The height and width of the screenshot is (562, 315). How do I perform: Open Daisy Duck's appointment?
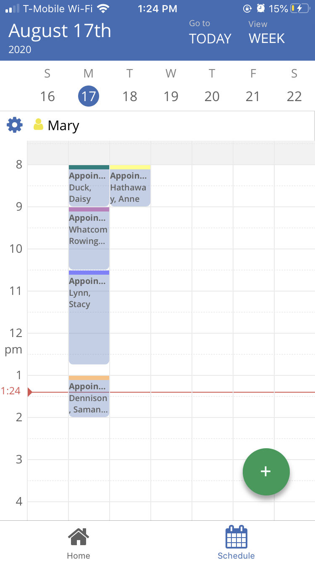pyautogui.click(x=89, y=187)
